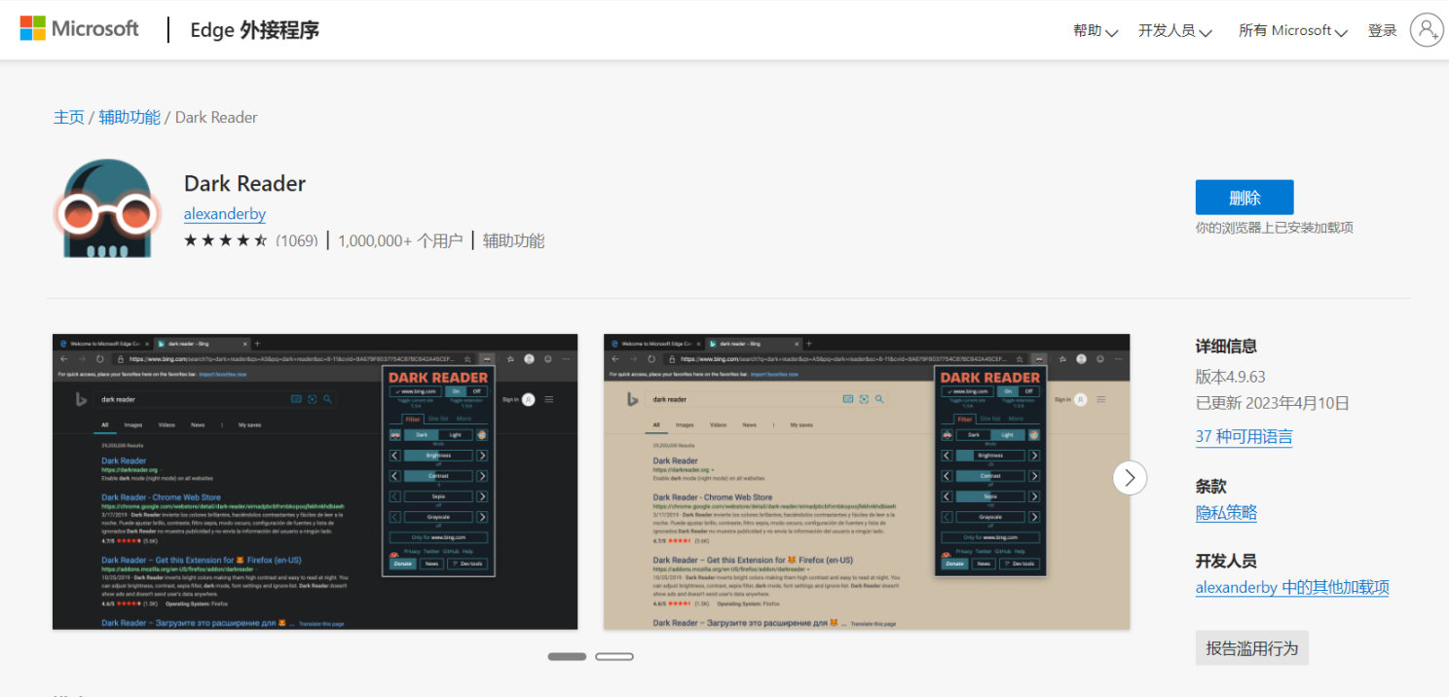This screenshot has width=1449, height=697.
Task: Click the Microsoft logo
Action: 80,29
